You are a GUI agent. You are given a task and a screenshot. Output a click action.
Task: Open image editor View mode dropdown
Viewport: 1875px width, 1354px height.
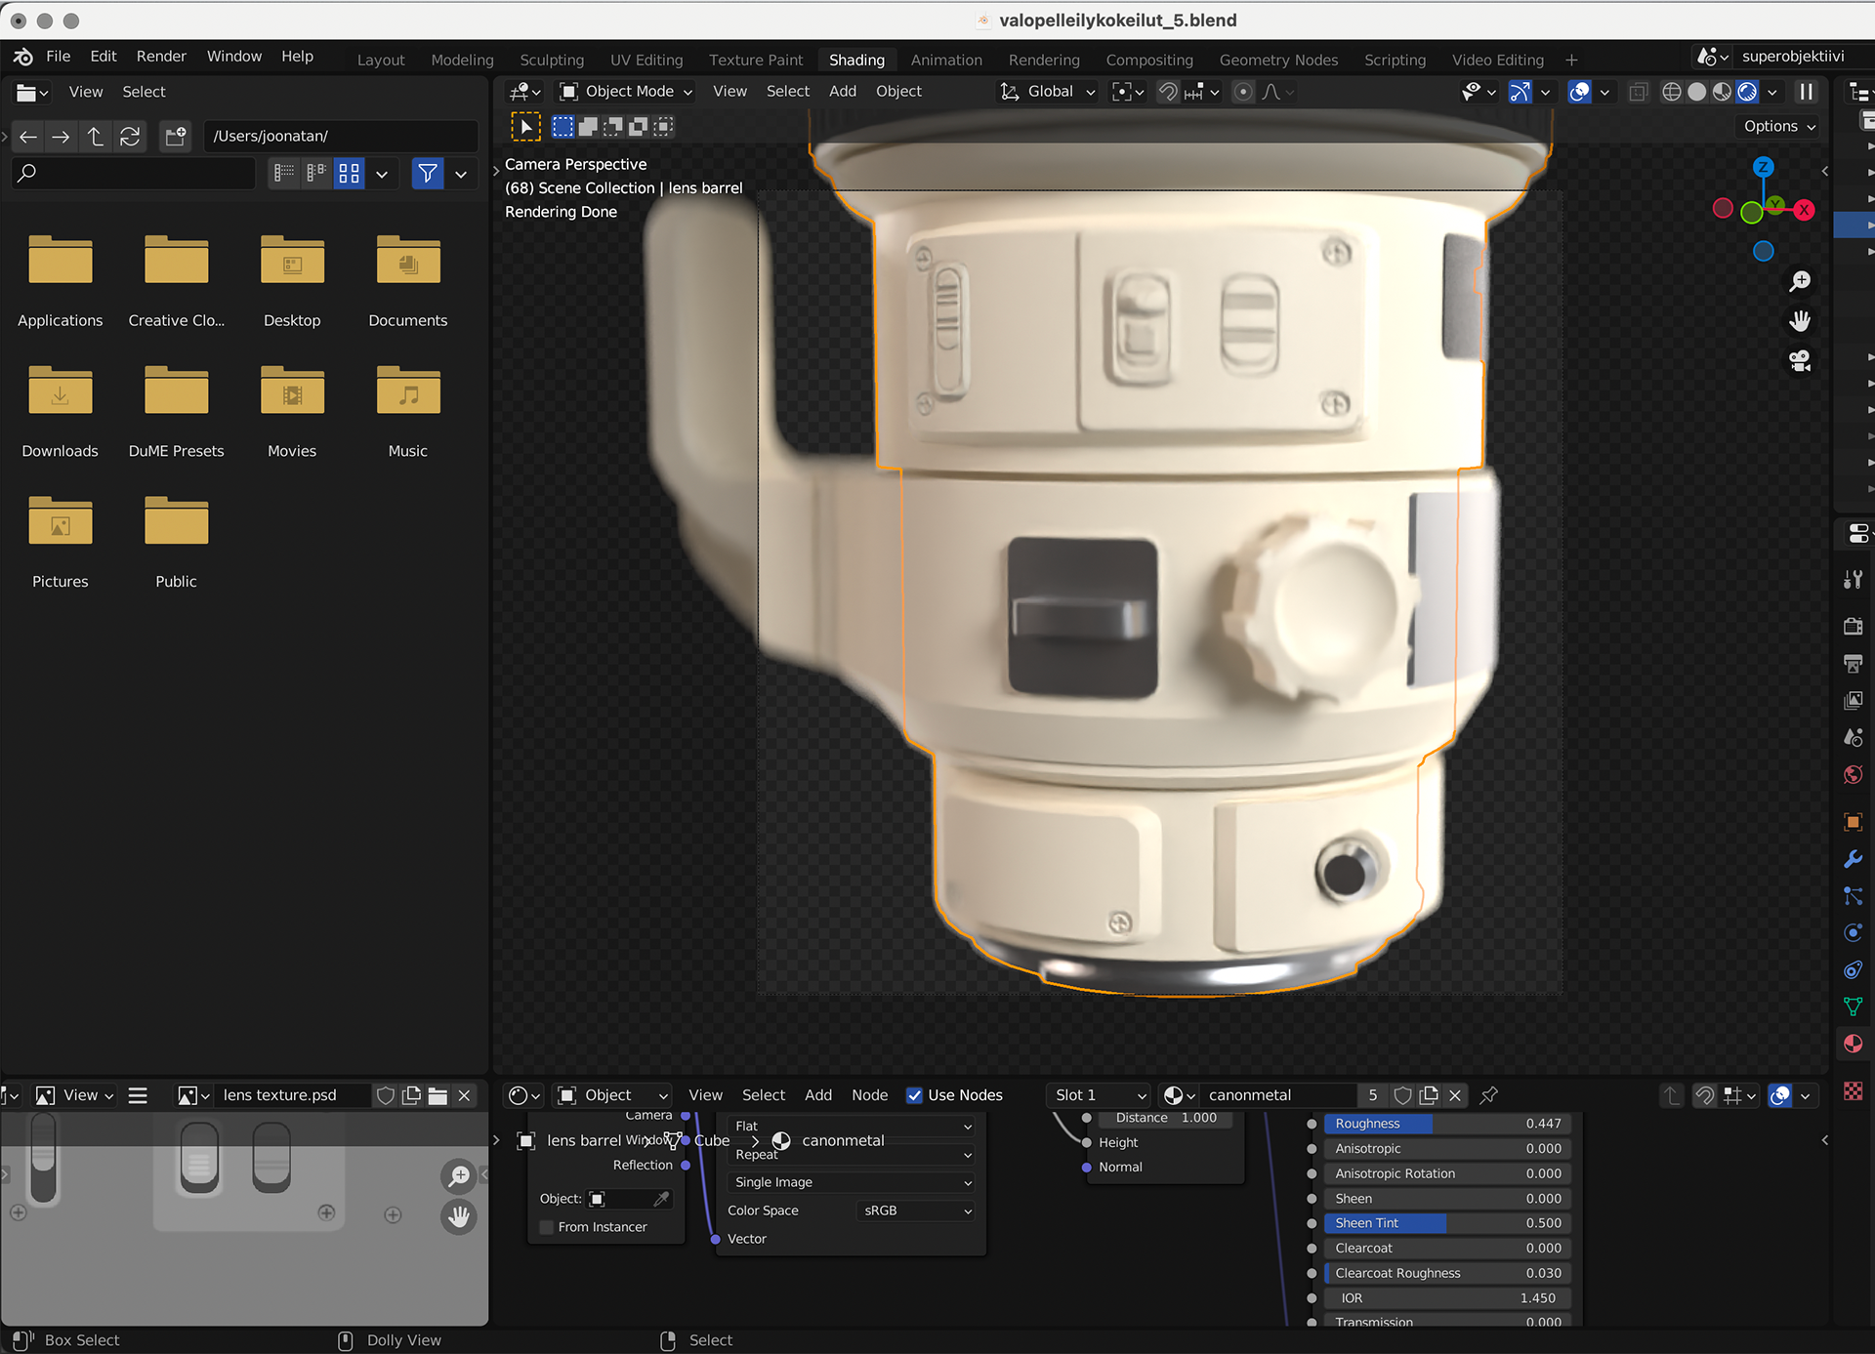coord(74,1095)
